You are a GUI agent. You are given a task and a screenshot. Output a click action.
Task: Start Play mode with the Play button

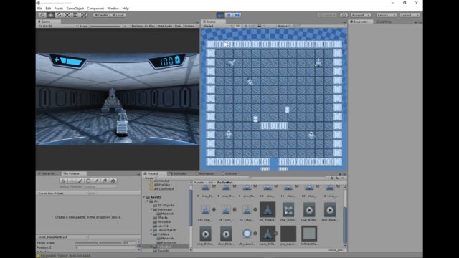220,15
